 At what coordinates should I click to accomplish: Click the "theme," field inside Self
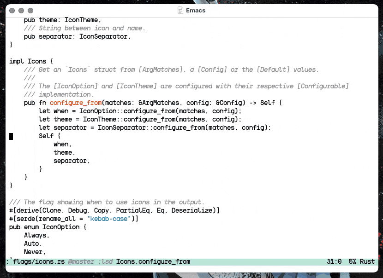(x=65, y=152)
